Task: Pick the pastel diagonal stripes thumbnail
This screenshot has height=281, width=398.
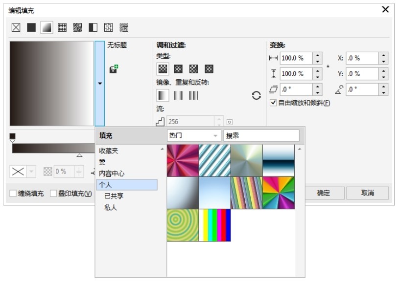Action: 247,193
